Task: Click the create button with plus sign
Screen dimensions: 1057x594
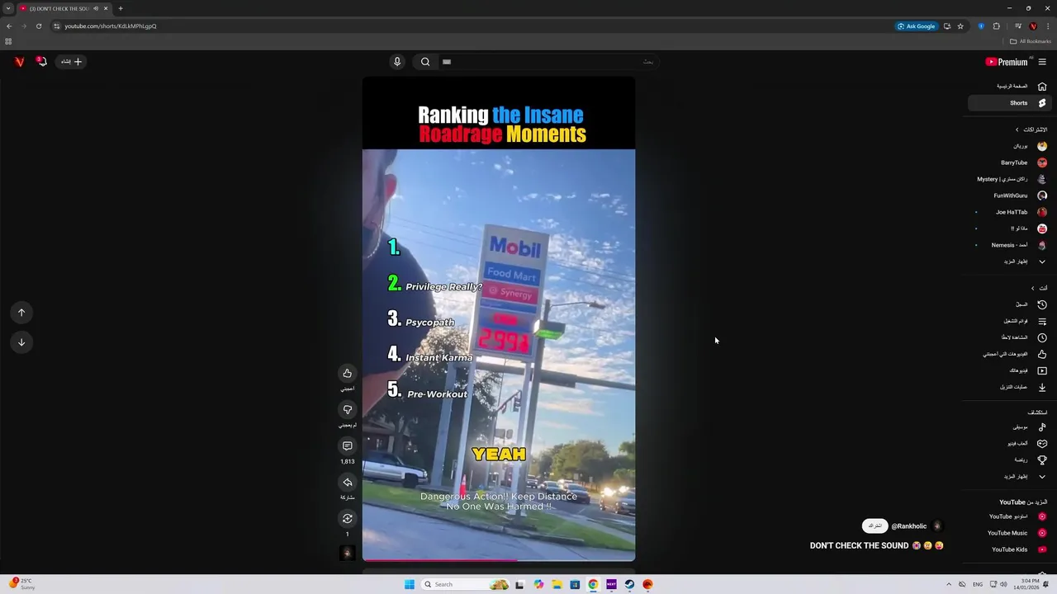Action: 72,61
